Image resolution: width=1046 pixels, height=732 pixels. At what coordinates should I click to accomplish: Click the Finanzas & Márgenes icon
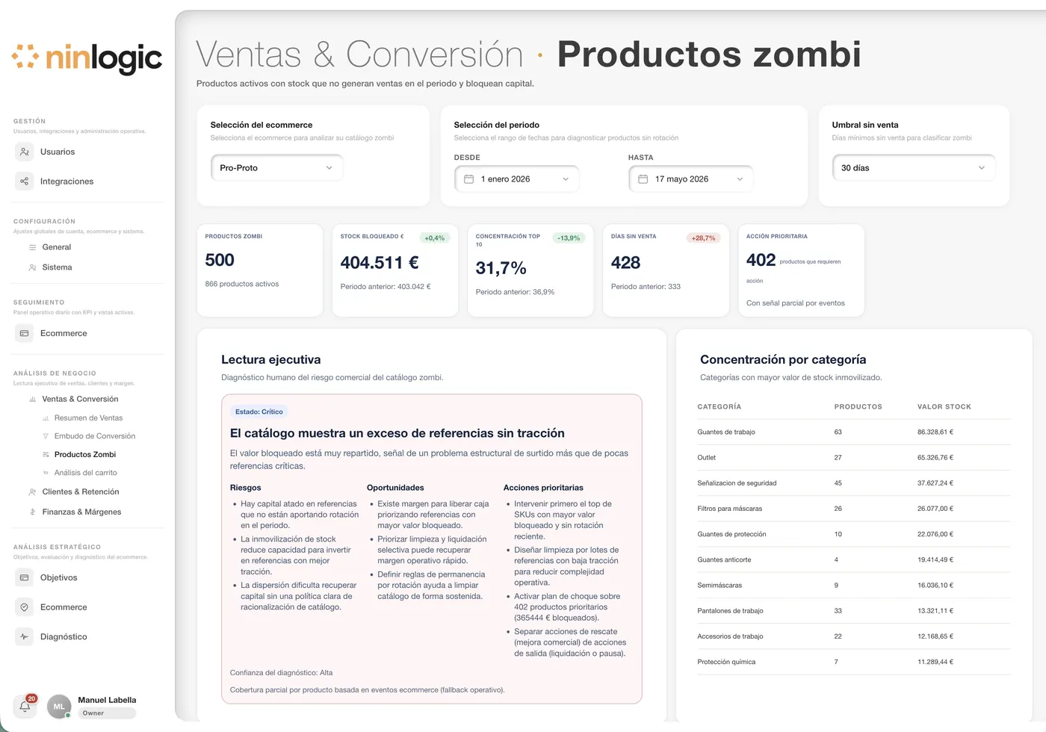click(32, 512)
